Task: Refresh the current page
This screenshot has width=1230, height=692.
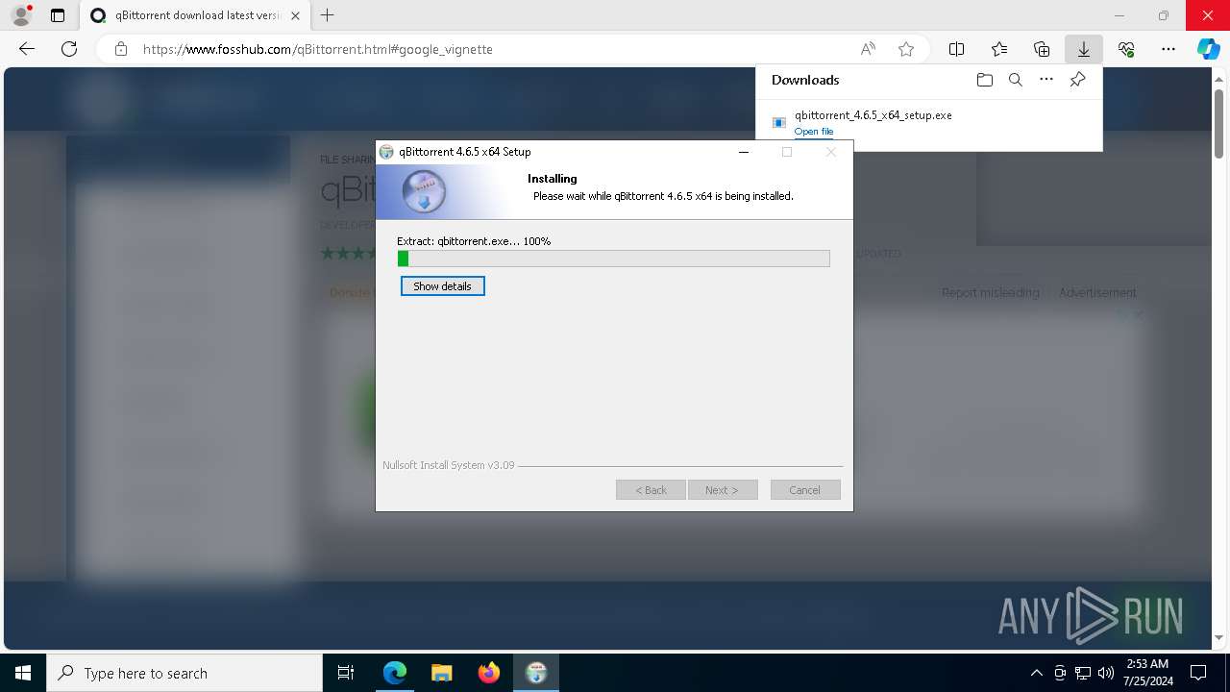Action: point(69,49)
